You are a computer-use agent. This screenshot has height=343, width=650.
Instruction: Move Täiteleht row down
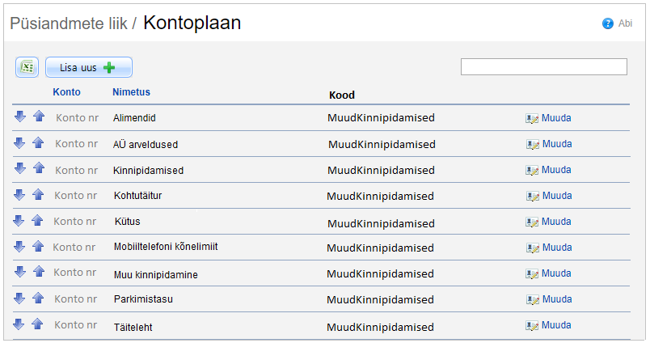(20, 324)
